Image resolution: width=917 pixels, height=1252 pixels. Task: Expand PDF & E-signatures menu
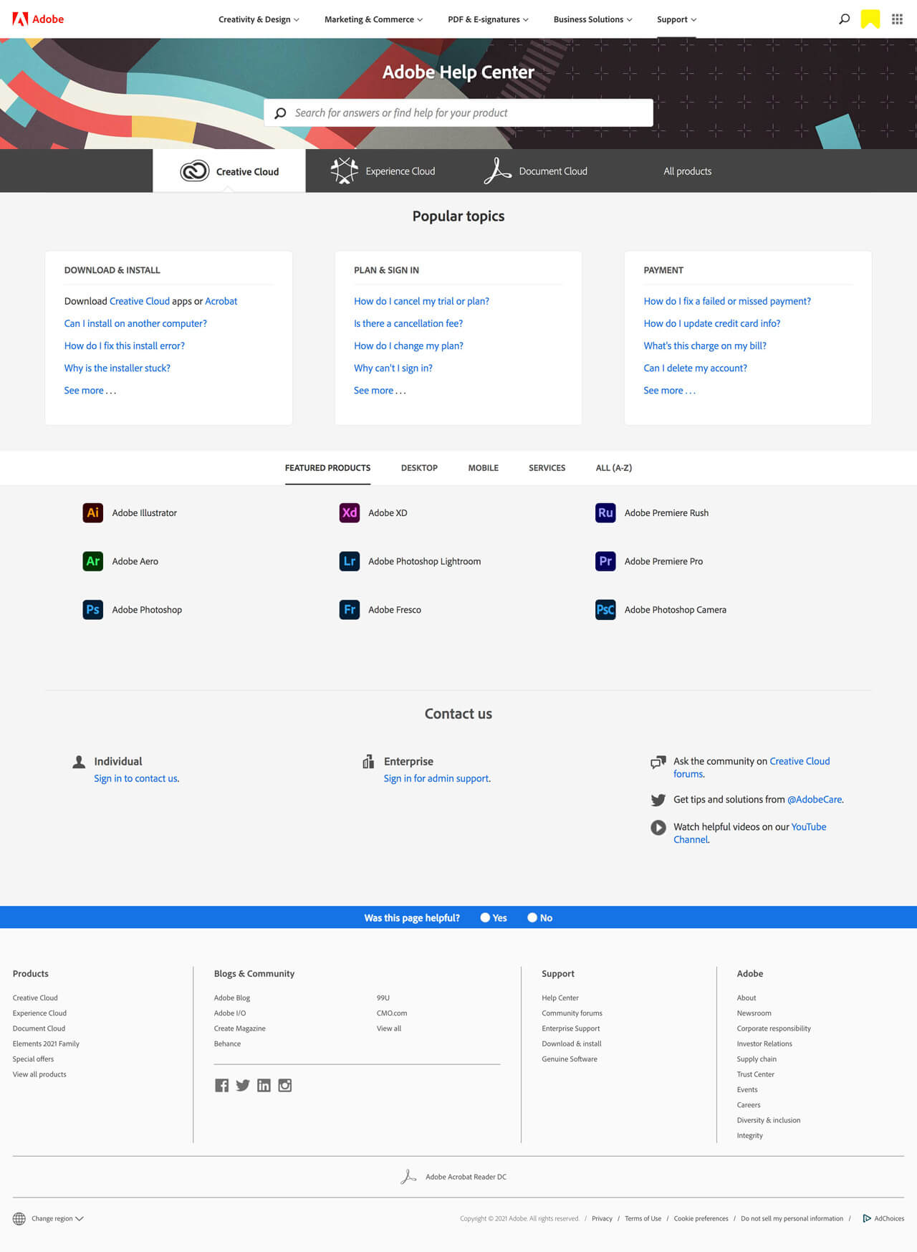pos(488,19)
